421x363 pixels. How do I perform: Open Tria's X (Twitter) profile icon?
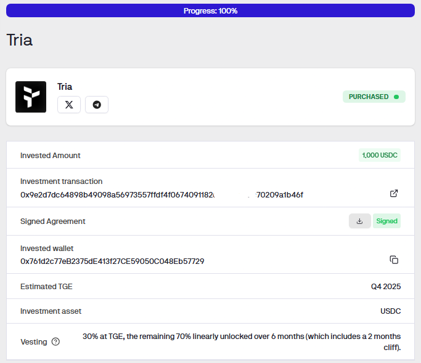[x=69, y=105]
